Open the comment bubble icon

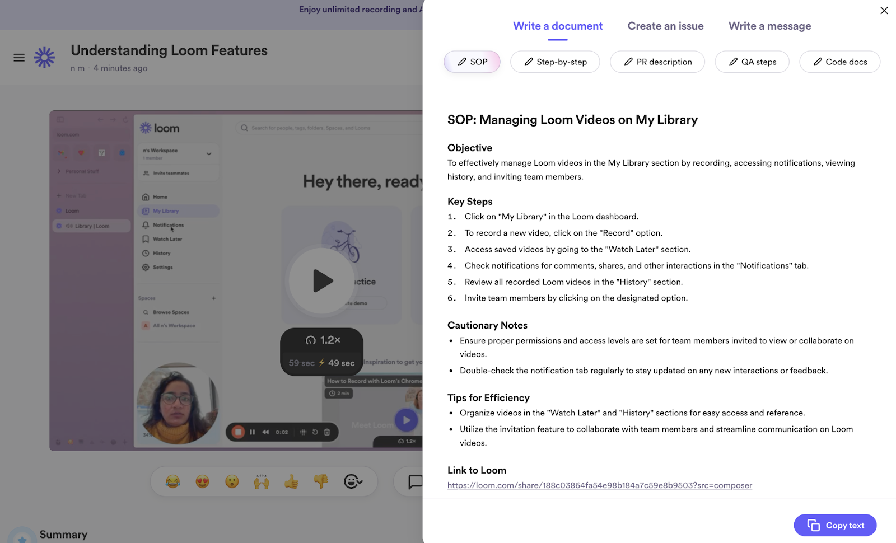pyautogui.click(x=415, y=481)
